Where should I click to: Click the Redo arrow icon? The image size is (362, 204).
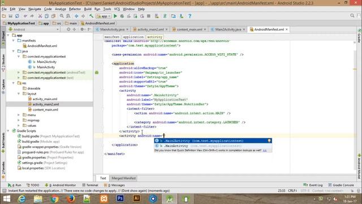click(32, 16)
